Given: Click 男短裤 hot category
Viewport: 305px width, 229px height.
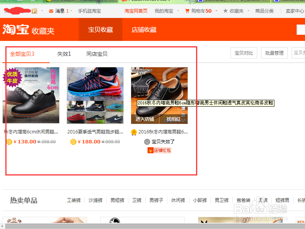Looking at the screenshot, I should tap(117, 200).
